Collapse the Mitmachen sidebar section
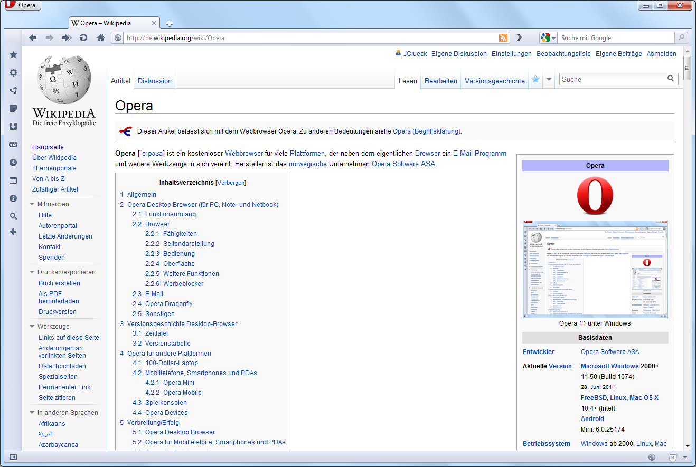Viewport: 696px width, 467px height. click(33, 204)
